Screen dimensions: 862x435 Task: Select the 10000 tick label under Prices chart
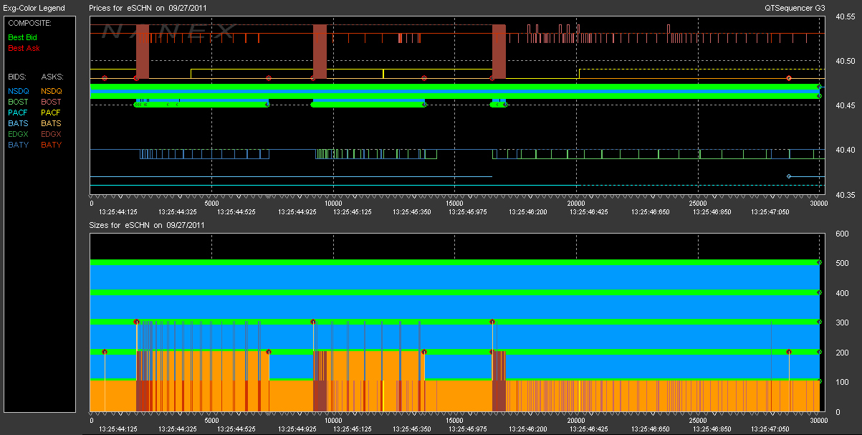pos(333,204)
